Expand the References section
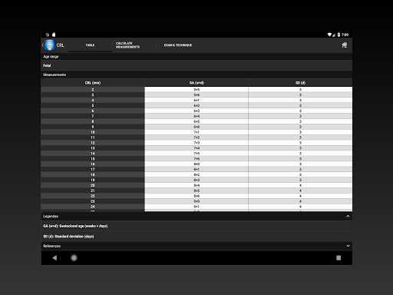Viewport: 393px width, 295px height. tap(348, 246)
